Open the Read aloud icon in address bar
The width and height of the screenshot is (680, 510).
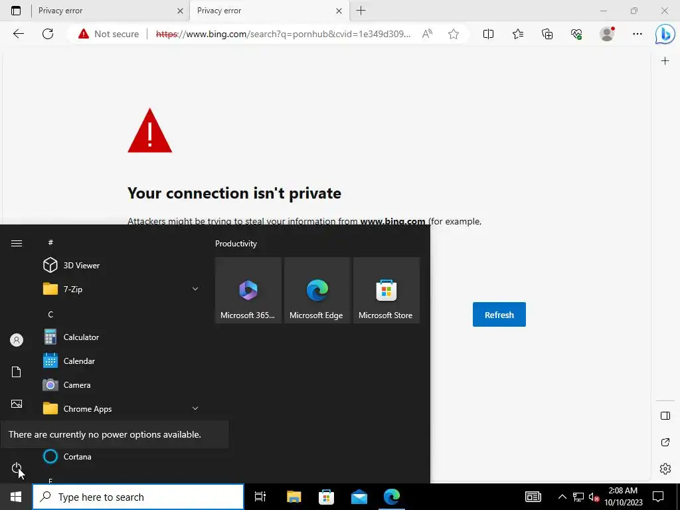[x=427, y=34]
